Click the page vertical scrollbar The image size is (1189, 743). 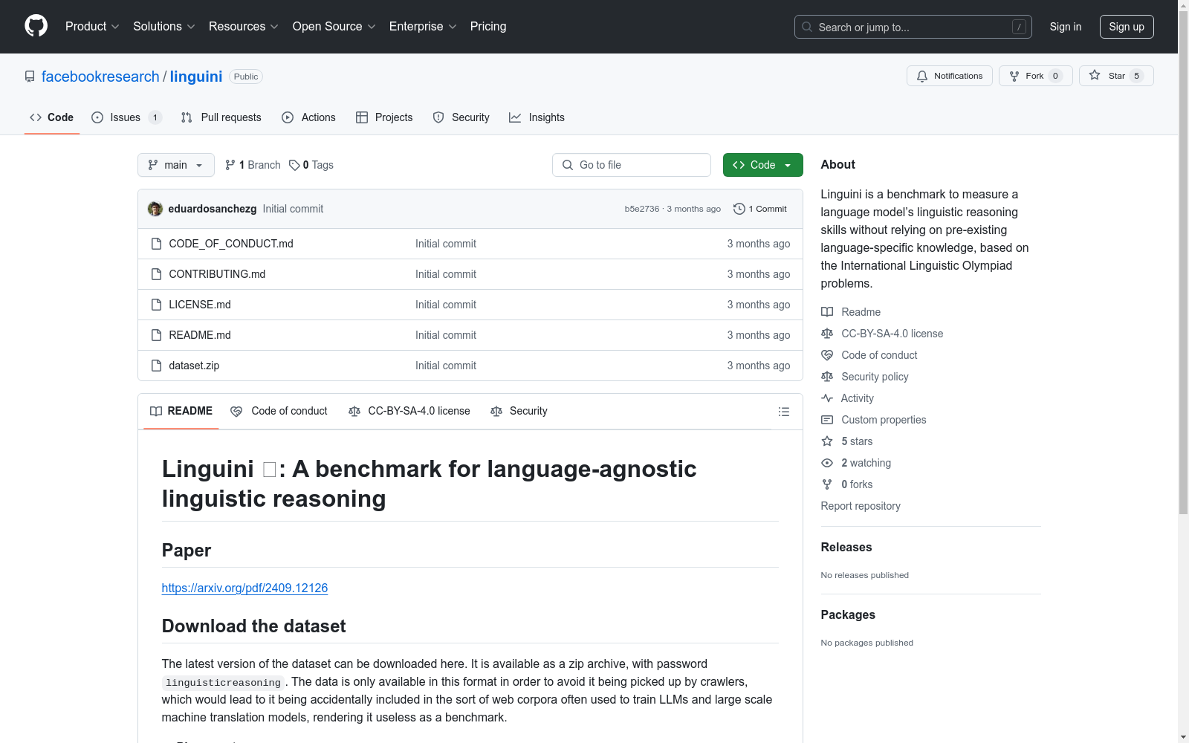1183,297
